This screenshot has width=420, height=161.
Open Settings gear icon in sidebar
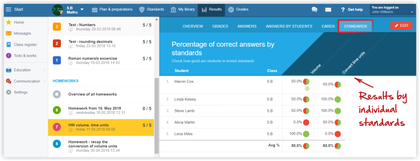[x=9, y=92]
